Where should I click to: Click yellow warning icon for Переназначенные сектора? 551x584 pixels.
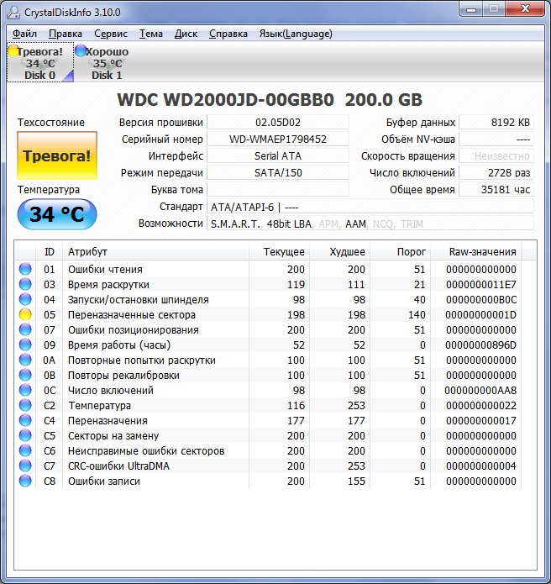[x=25, y=314]
